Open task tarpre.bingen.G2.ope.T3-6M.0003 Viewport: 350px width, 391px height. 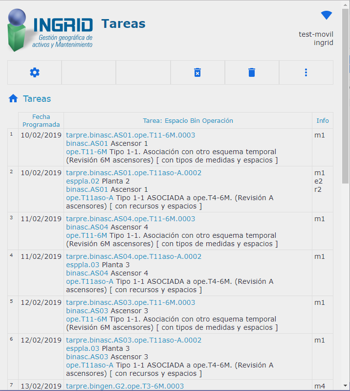click(x=125, y=386)
